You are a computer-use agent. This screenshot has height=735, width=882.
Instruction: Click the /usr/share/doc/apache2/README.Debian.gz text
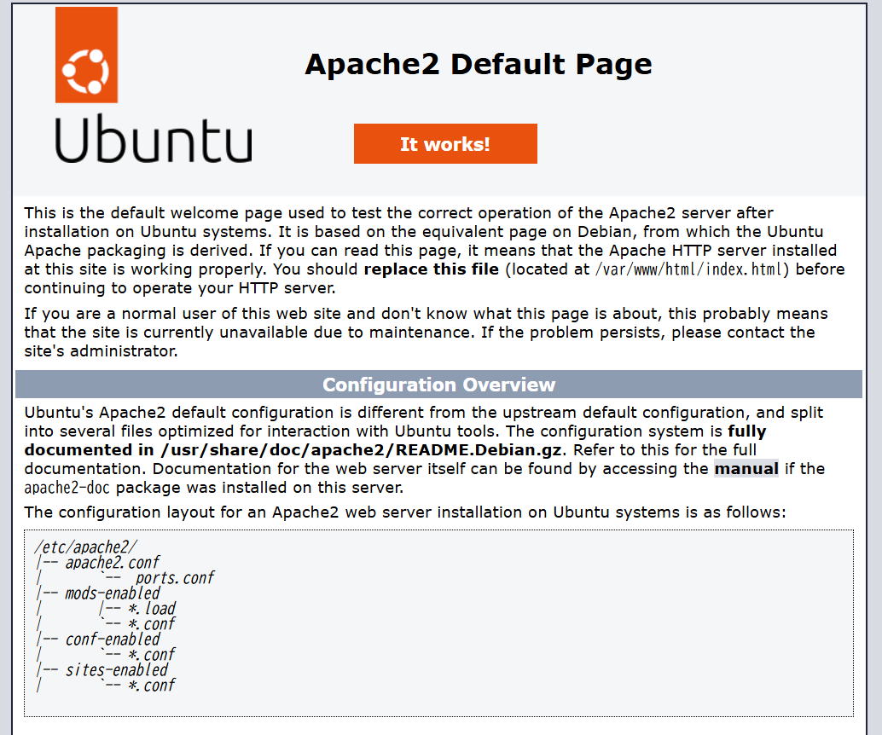coord(361,450)
